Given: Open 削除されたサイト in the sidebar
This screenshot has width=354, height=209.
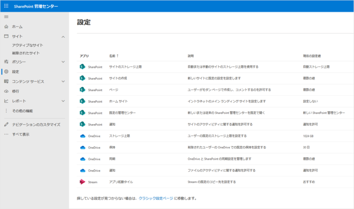Looking at the screenshot, I should 26,53.
